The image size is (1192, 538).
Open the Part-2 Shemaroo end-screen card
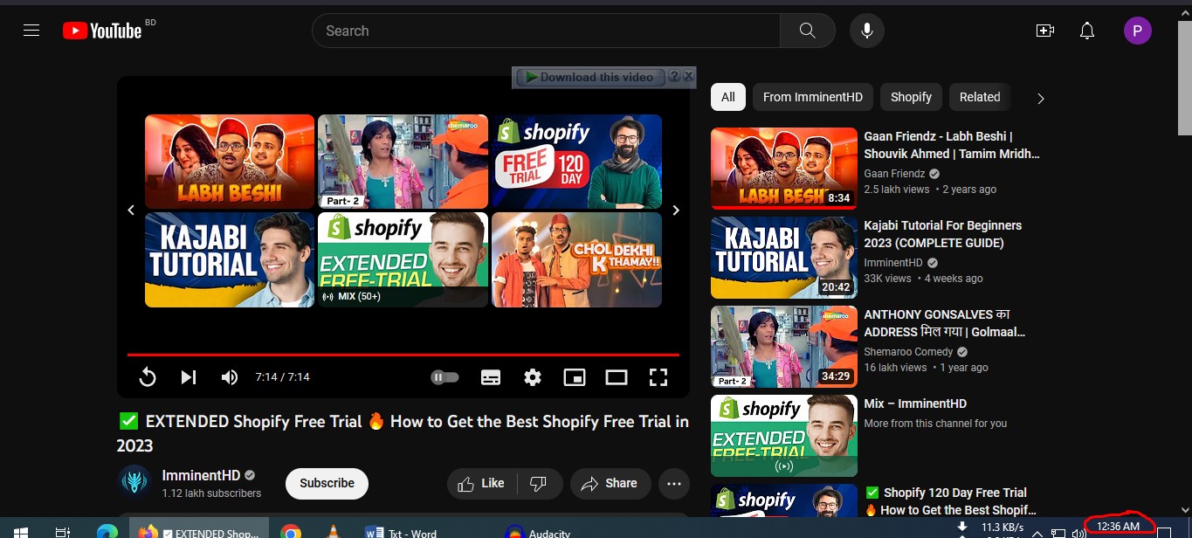tap(403, 162)
